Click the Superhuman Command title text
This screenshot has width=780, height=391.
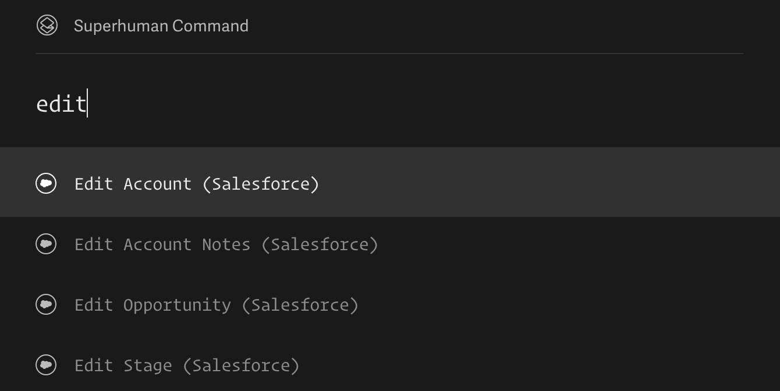tap(161, 26)
